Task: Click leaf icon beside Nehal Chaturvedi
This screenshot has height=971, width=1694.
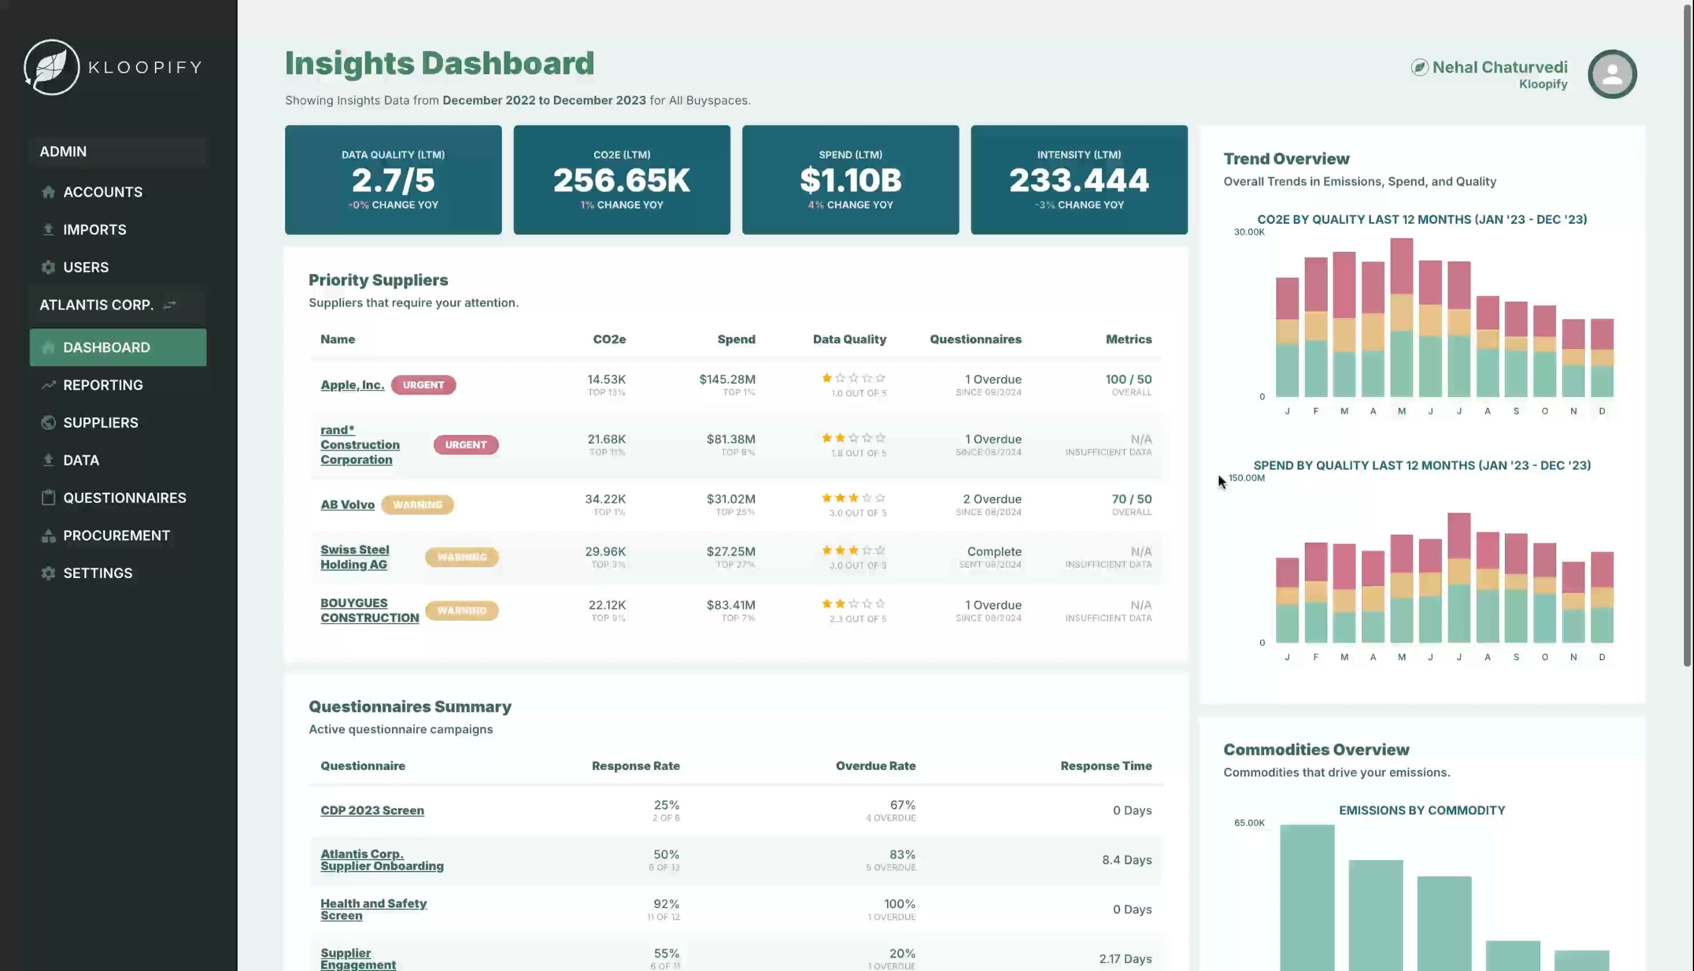Action: click(1419, 67)
